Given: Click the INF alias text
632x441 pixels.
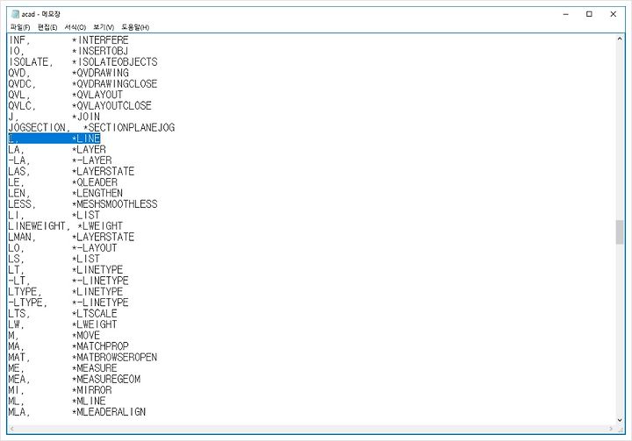Looking at the screenshot, I should 18,40.
